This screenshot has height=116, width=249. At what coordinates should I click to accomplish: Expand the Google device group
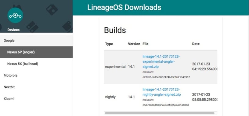36,40
